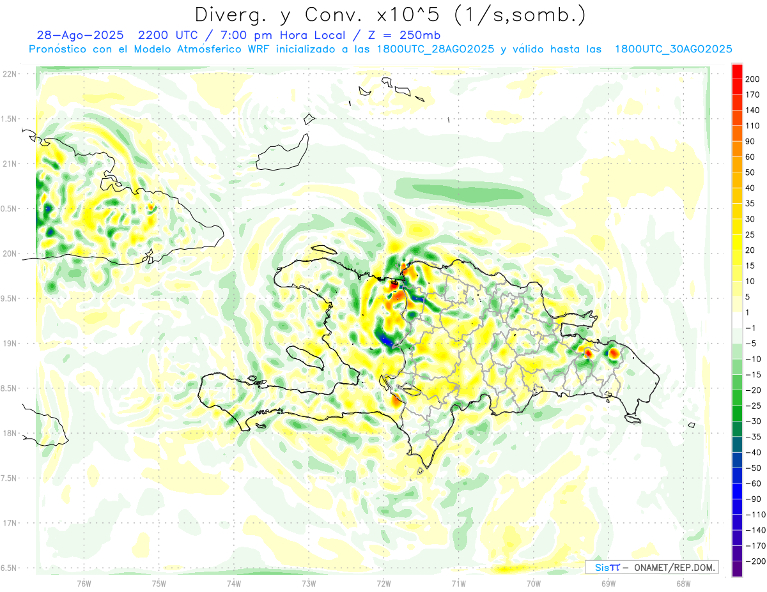Click the '70W' longitude label
This screenshot has width=767, height=592.
tap(534, 583)
